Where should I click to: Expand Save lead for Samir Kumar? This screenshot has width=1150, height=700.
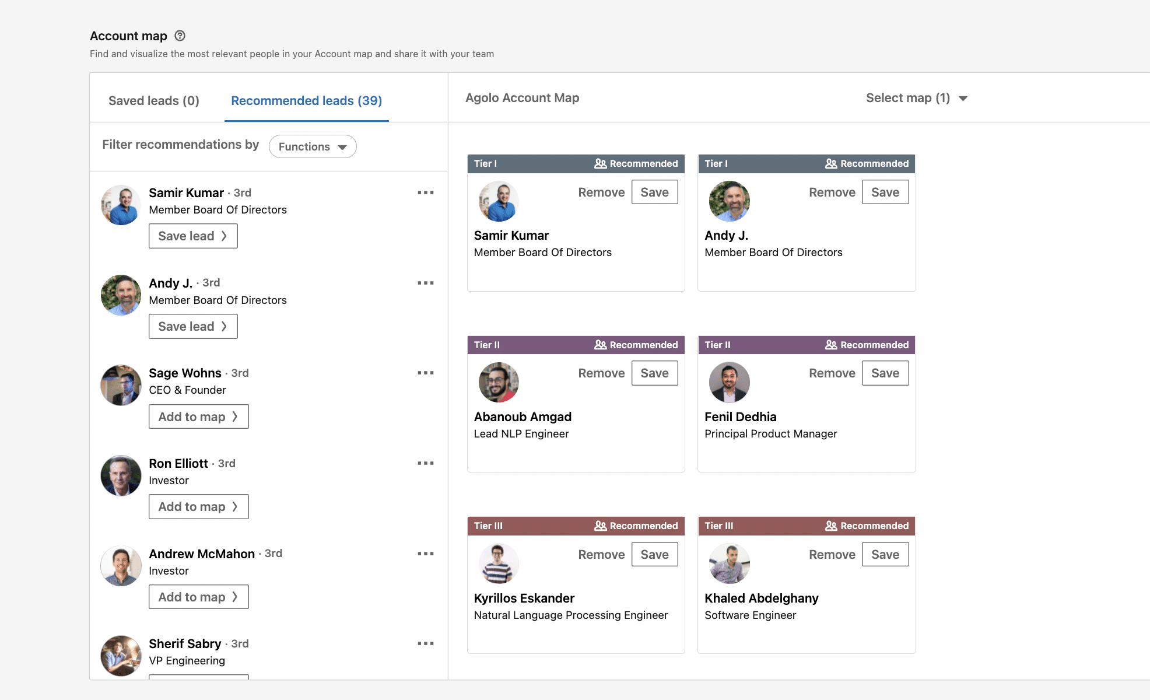tap(193, 236)
